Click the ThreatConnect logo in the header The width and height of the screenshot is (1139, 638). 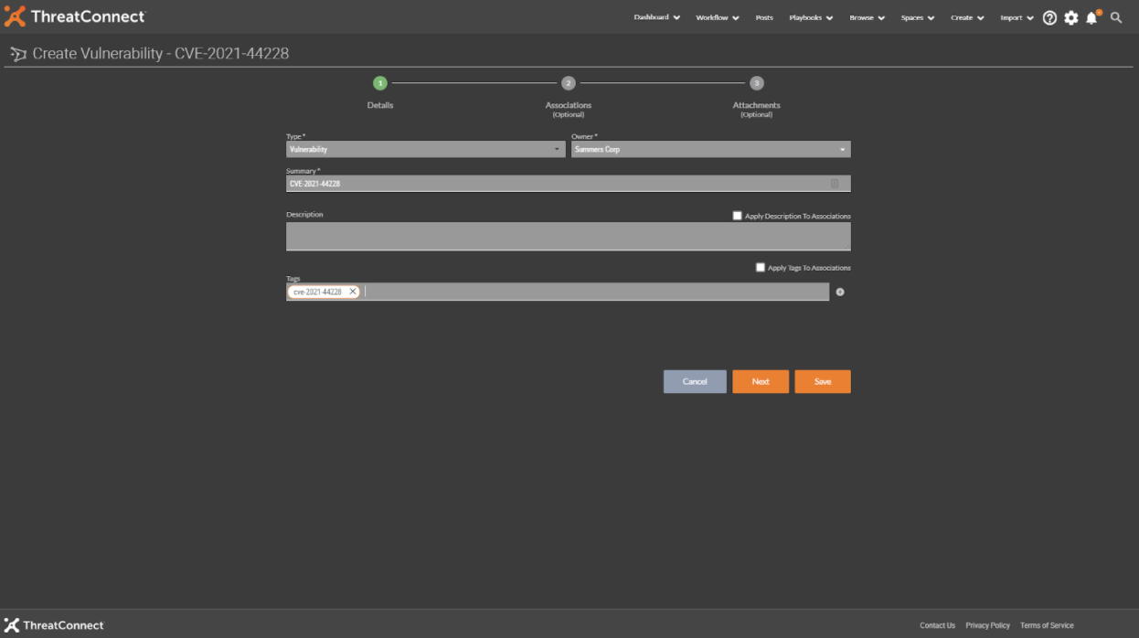pyautogui.click(x=74, y=16)
